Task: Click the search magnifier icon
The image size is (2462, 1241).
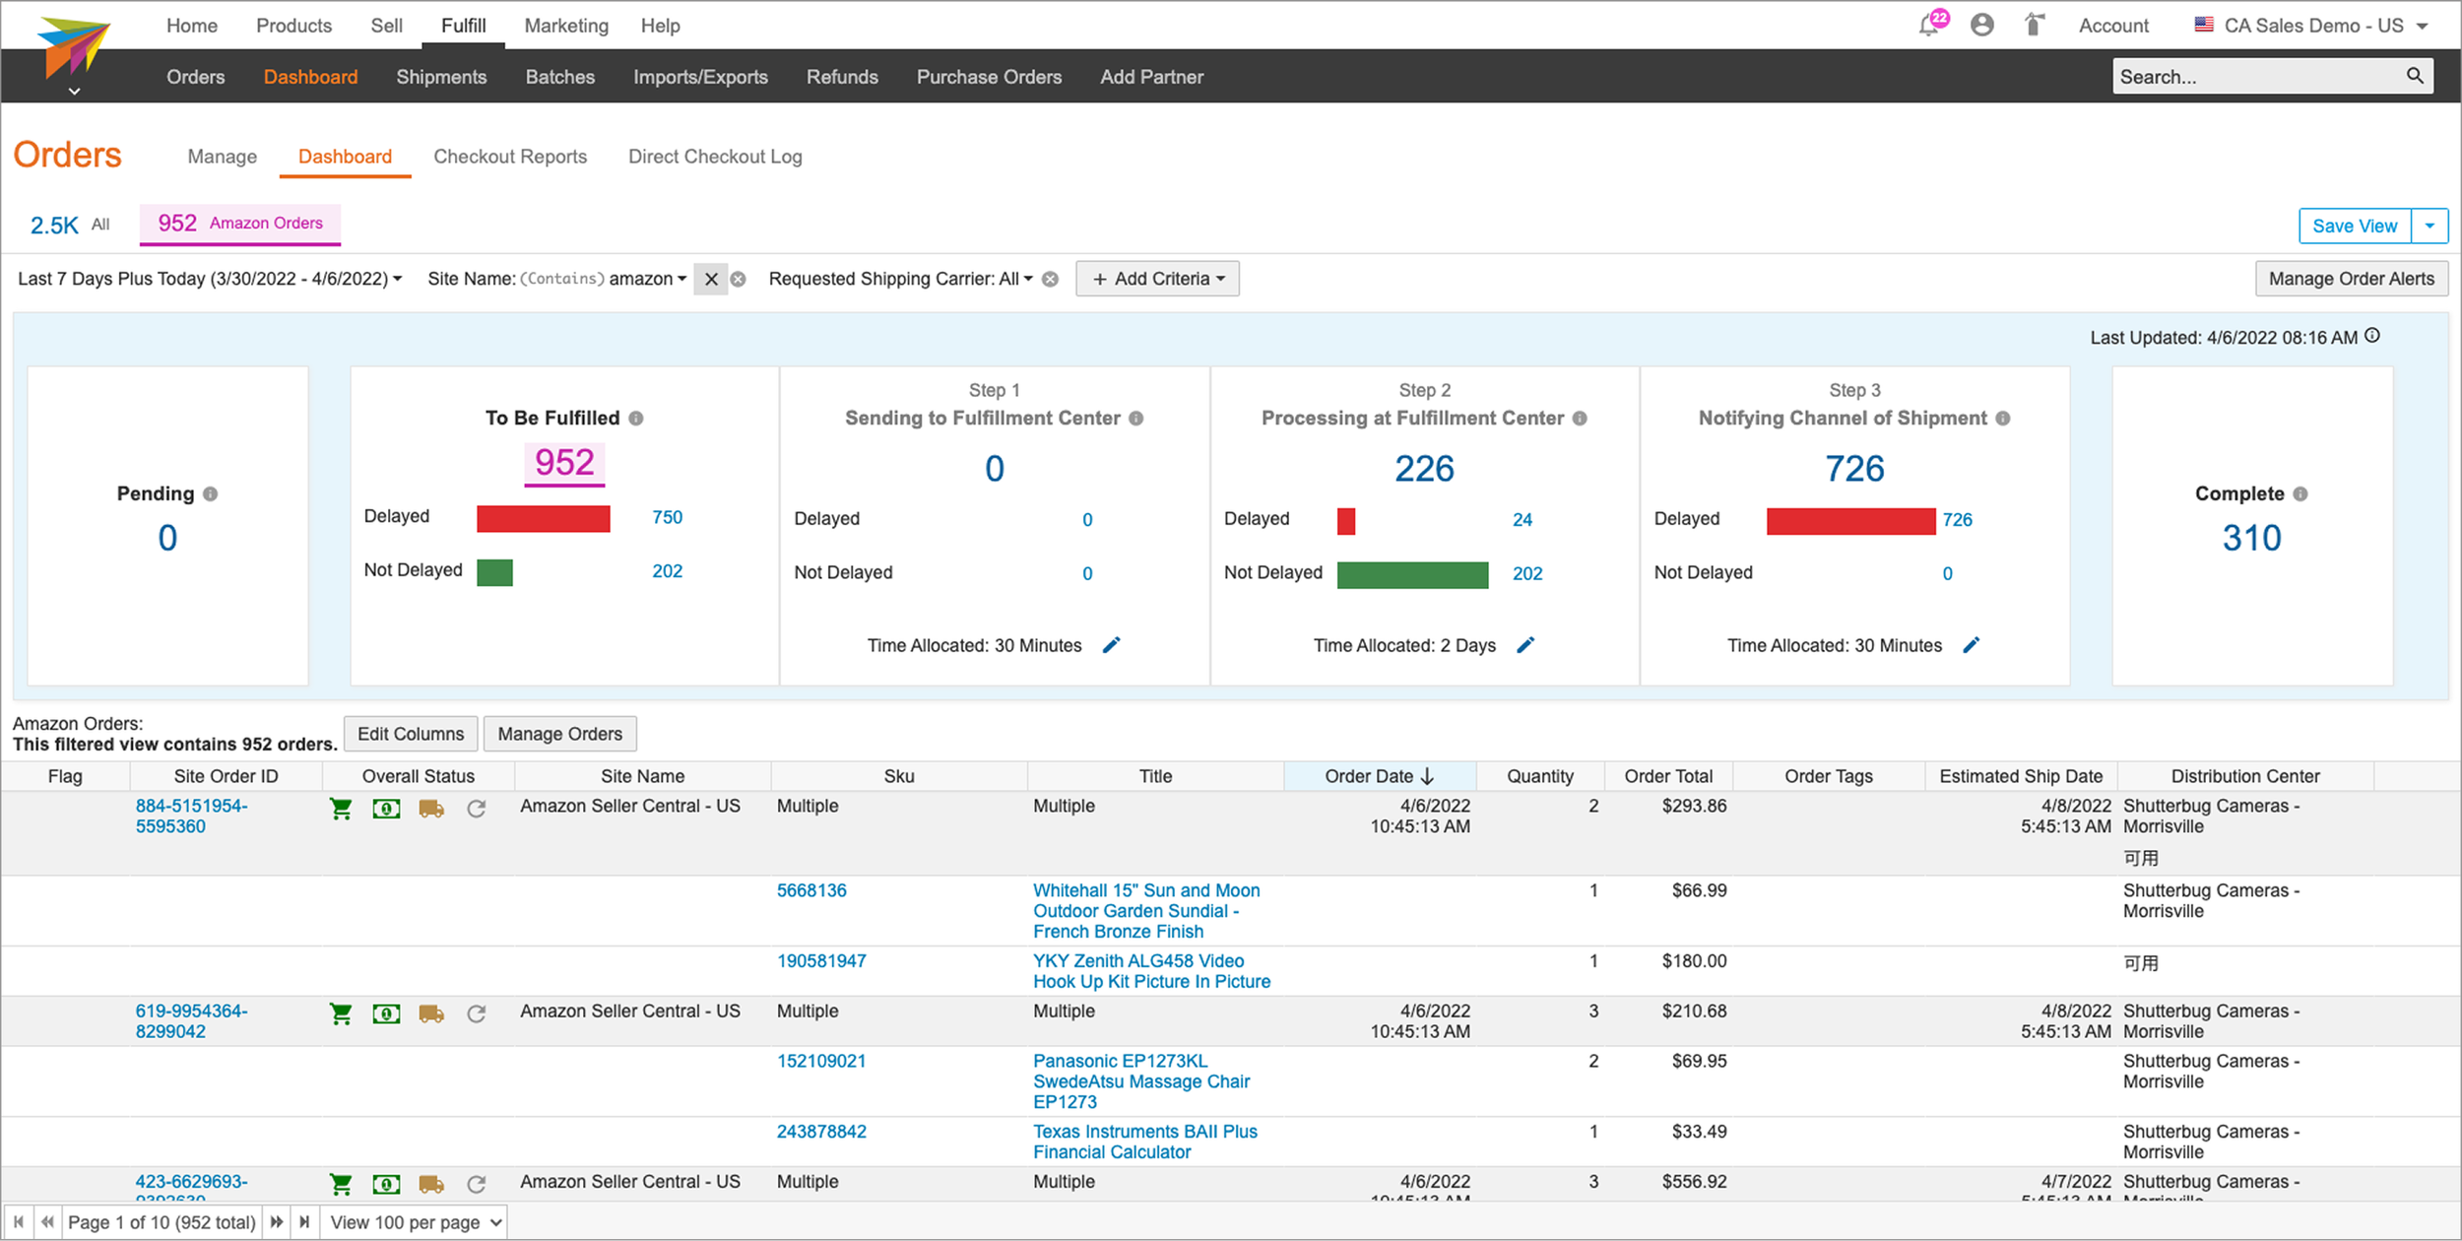Action: (x=2415, y=76)
